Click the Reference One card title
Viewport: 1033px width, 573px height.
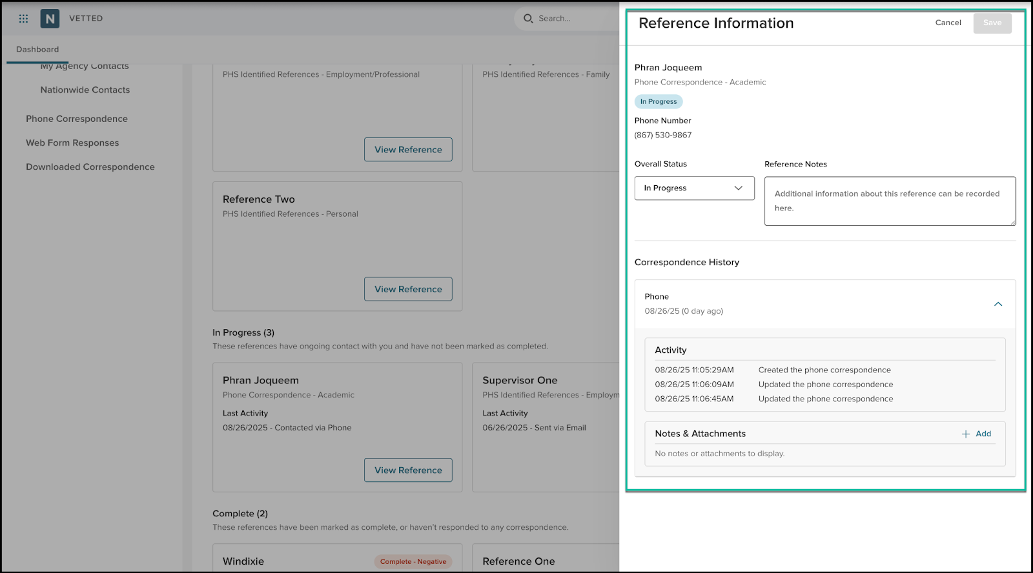[518, 561]
